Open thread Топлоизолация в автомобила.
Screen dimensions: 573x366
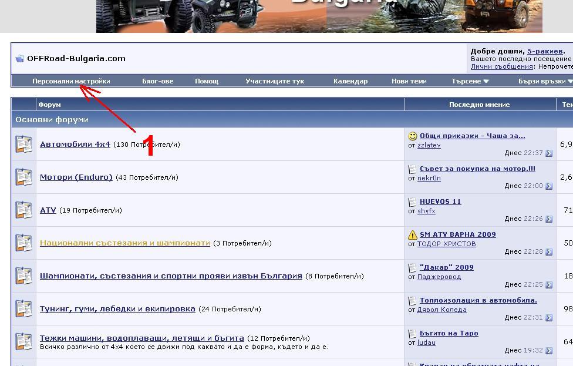tap(478, 300)
